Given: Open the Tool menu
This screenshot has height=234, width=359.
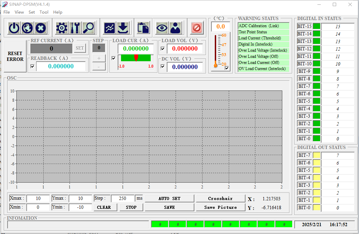Looking at the screenshot, I should click(x=44, y=12).
